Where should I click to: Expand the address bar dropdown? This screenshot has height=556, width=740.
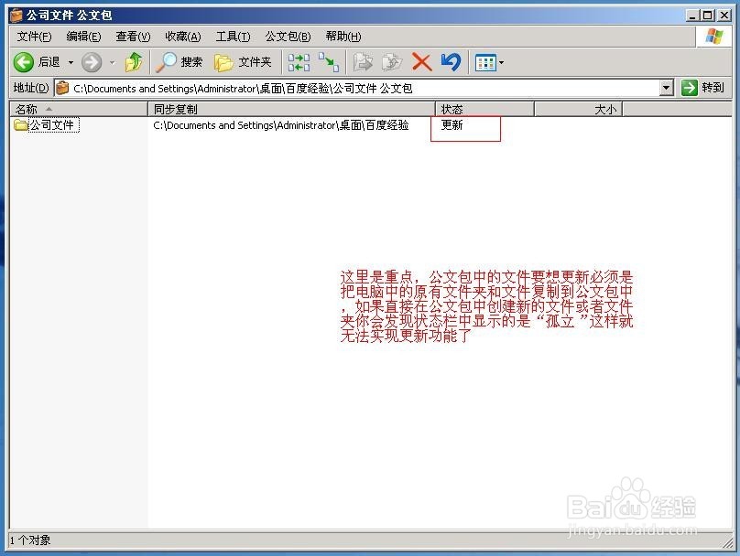point(667,88)
